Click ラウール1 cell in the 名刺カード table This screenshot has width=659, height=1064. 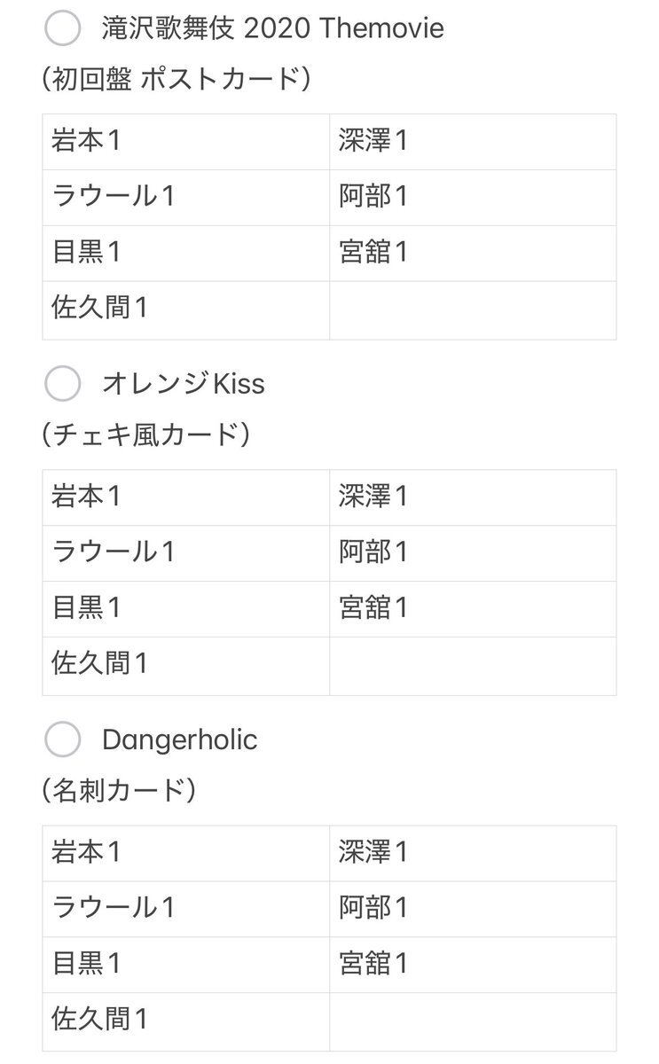click(x=186, y=909)
